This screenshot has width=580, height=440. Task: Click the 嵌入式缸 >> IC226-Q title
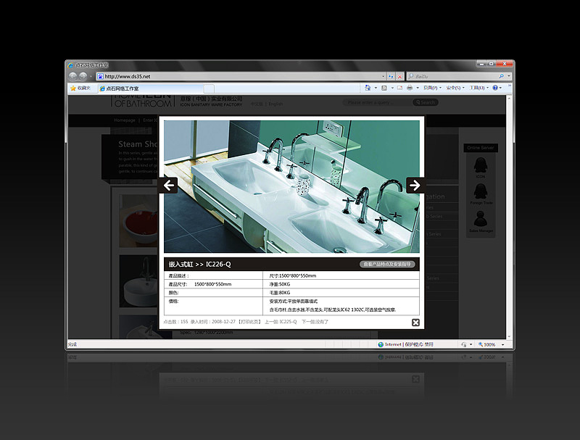(x=200, y=264)
